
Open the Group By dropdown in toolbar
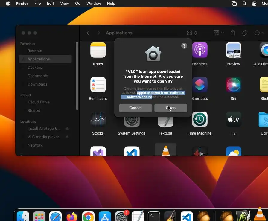click(x=218, y=33)
